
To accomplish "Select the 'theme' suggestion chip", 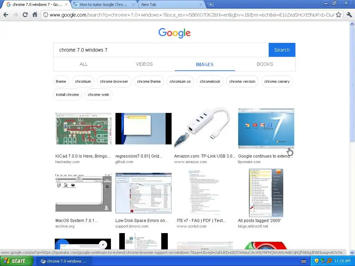I will click(x=61, y=81).
